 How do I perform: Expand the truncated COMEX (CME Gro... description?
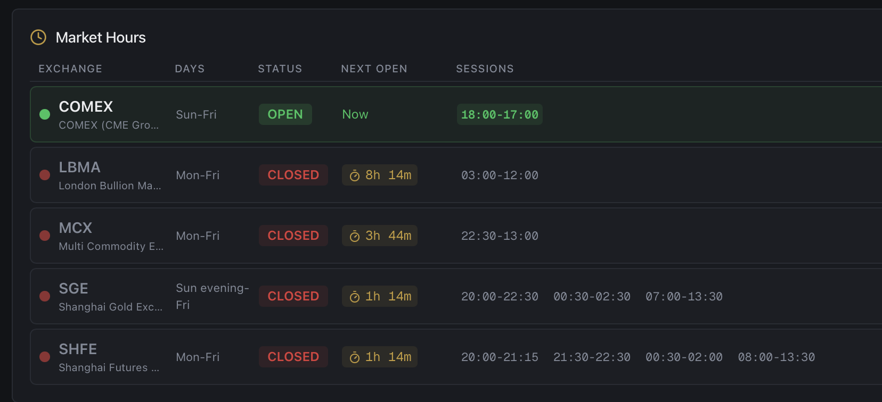pyautogui.click(x=109, y=125)
